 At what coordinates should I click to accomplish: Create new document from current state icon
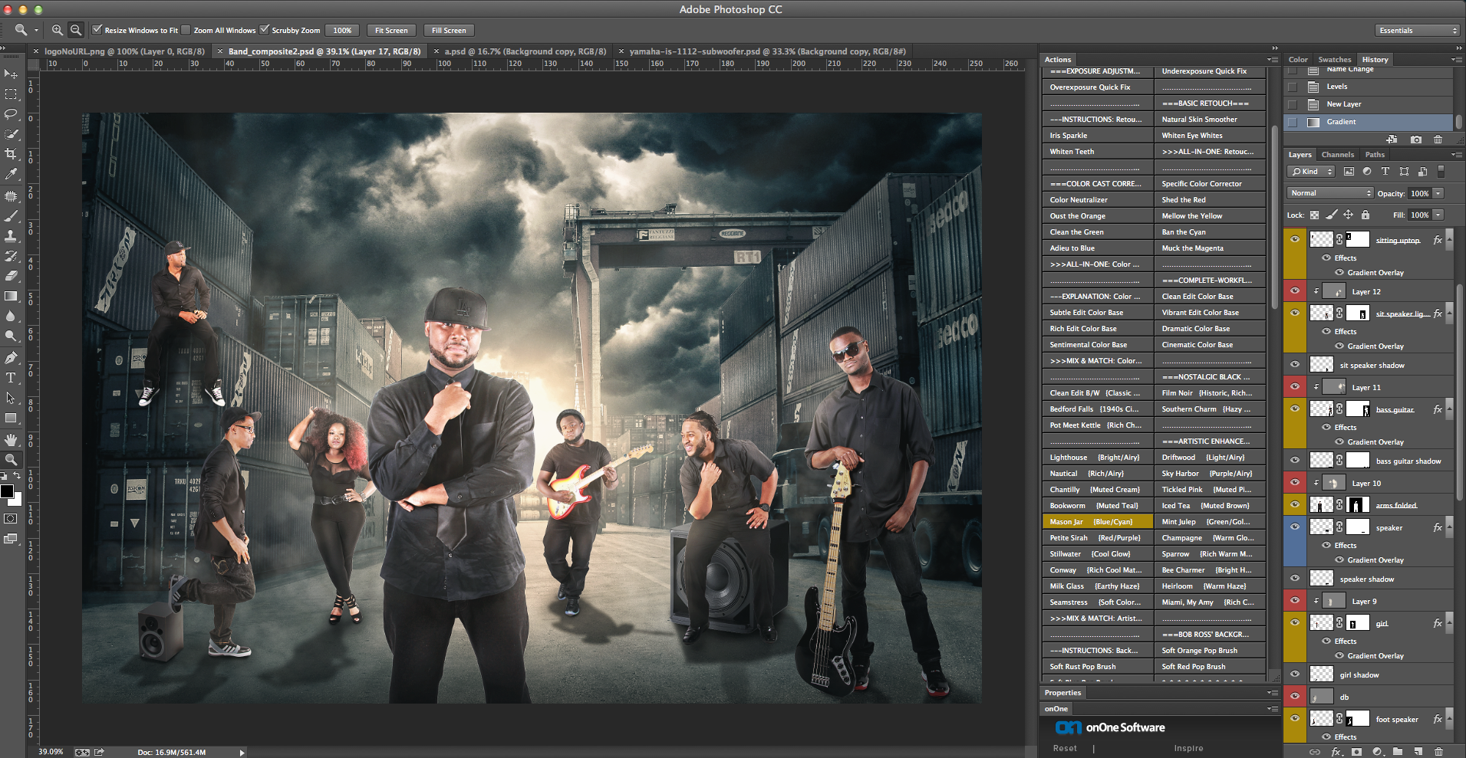click(x=1392, y=139)
